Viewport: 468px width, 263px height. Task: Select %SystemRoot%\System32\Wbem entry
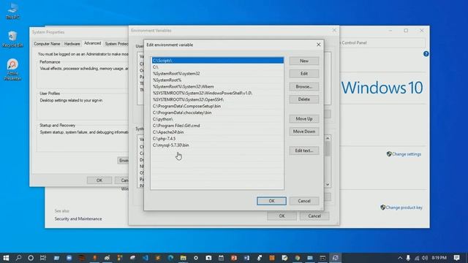pos(217,86)
